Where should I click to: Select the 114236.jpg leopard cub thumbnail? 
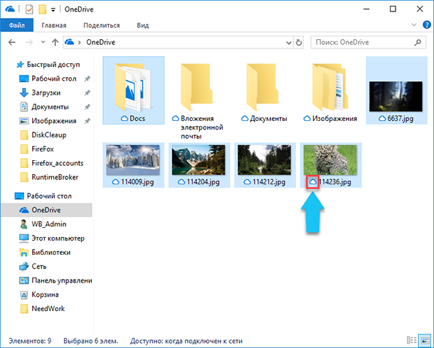331,165
